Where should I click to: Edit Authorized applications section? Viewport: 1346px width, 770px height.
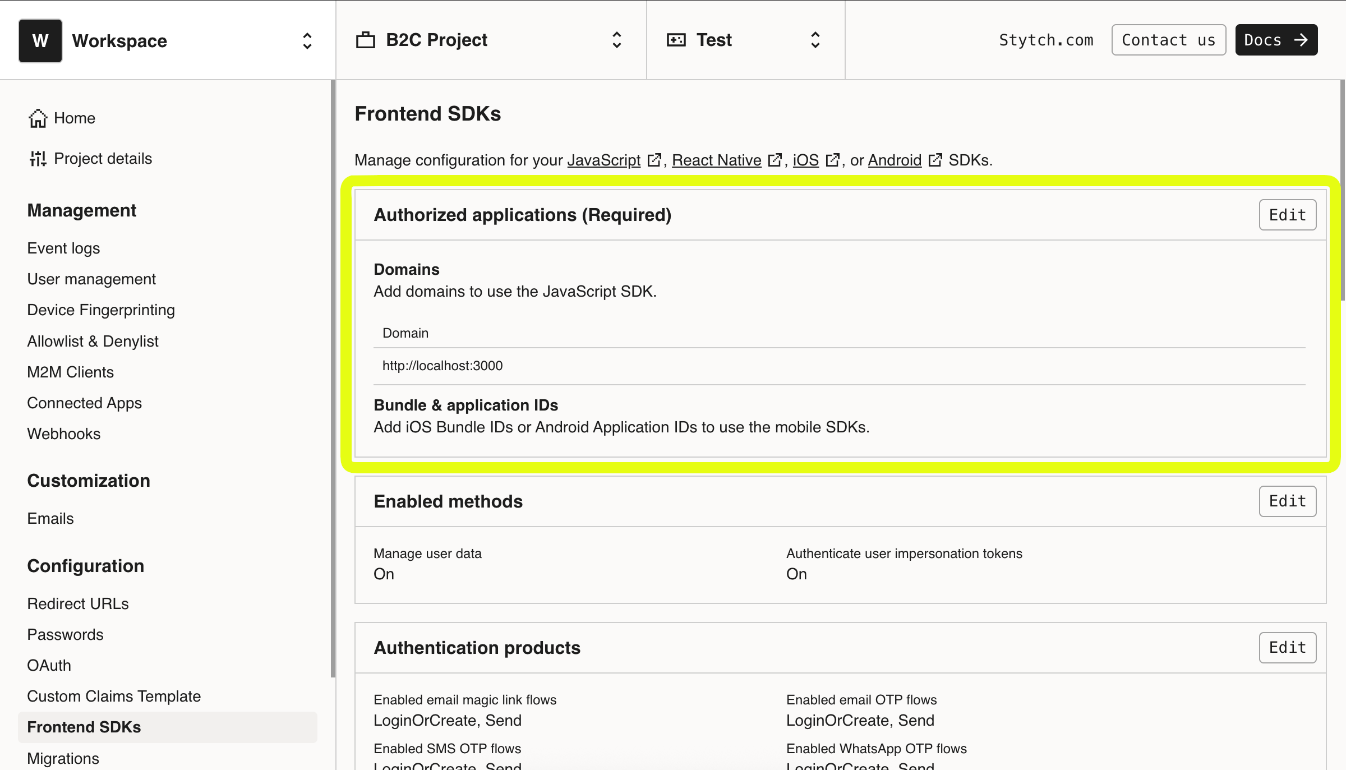point(1288,215)
